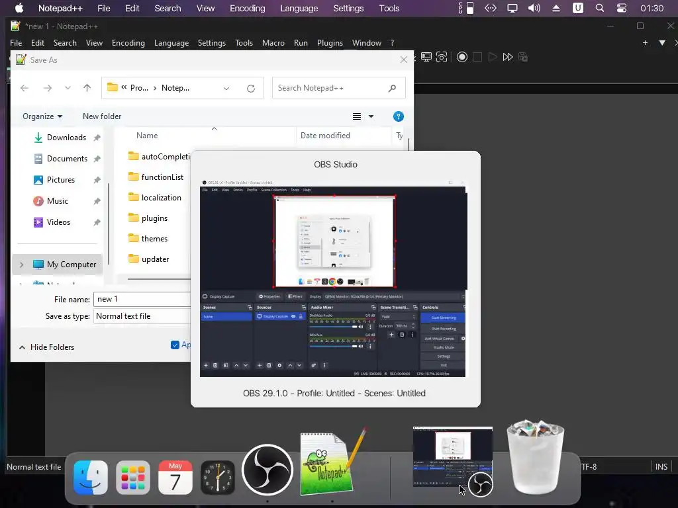This screenshot has width=678, height=508.
Task: Select Pictures in navigation pane
Action: click(61, 180)
